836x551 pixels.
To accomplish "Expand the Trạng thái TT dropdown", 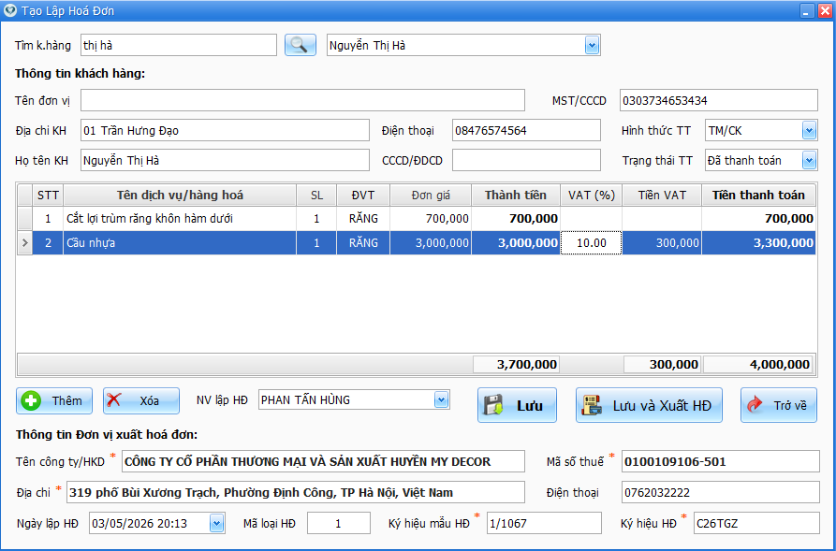I will (x=809, y=160).
